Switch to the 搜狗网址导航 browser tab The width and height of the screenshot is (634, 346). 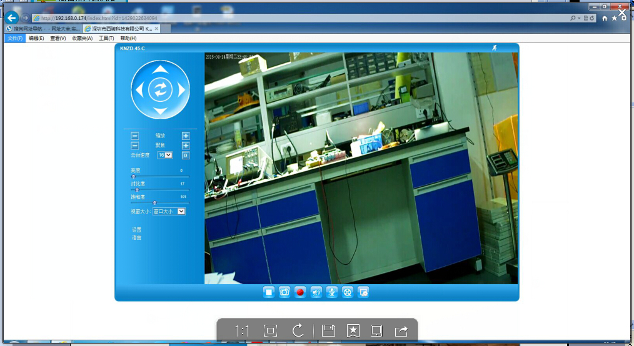(x=43, y=29)
